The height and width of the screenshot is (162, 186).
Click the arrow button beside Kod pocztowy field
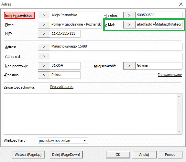pyautogui.click(x=44, y=66)
